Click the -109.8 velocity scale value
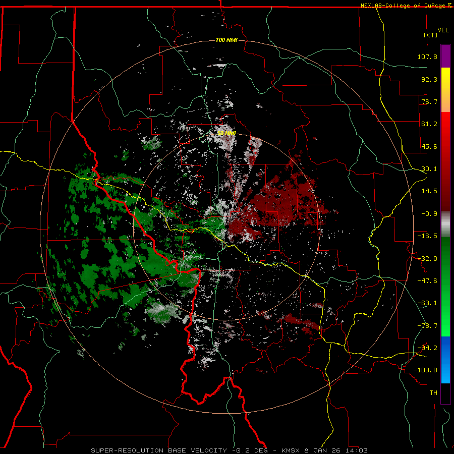The width and height of the screenshot is (454, 454). (x=425, y=370)
